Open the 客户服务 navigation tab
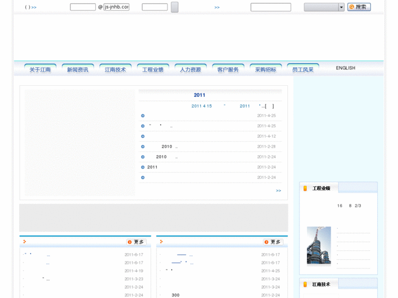 click(228, 69)
